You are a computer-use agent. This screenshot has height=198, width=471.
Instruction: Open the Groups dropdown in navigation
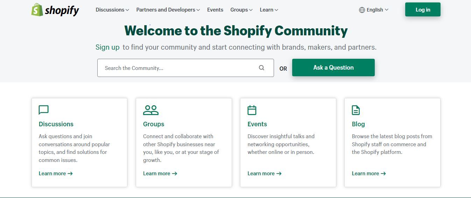point(241,10)
